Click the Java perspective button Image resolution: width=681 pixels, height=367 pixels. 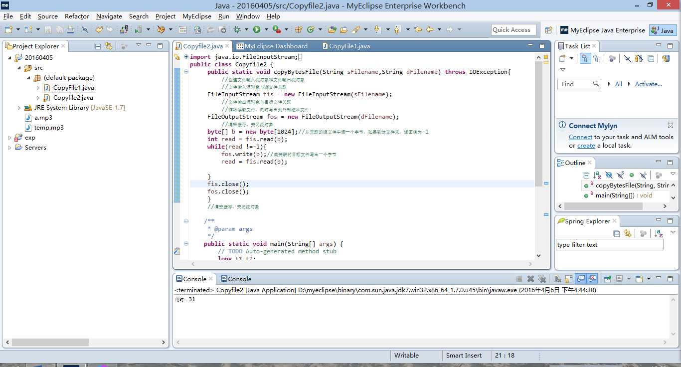pos(663,30)
